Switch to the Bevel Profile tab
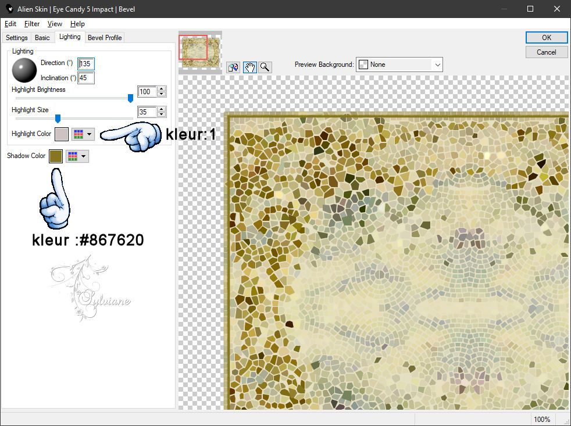This screenshot has height=426, width=571. tap(105, 38)
